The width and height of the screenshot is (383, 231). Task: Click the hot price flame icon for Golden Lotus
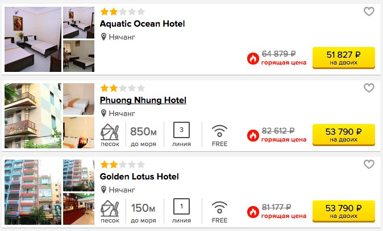point(253,212)
